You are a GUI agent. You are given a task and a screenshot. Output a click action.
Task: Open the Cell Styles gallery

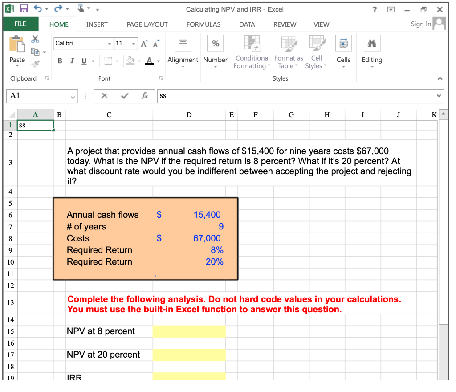[316, 51]
